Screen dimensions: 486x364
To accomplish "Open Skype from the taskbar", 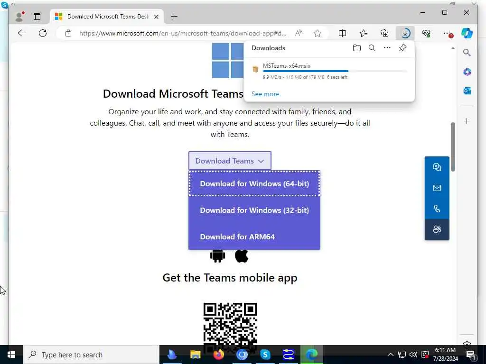I will (265, 355).
